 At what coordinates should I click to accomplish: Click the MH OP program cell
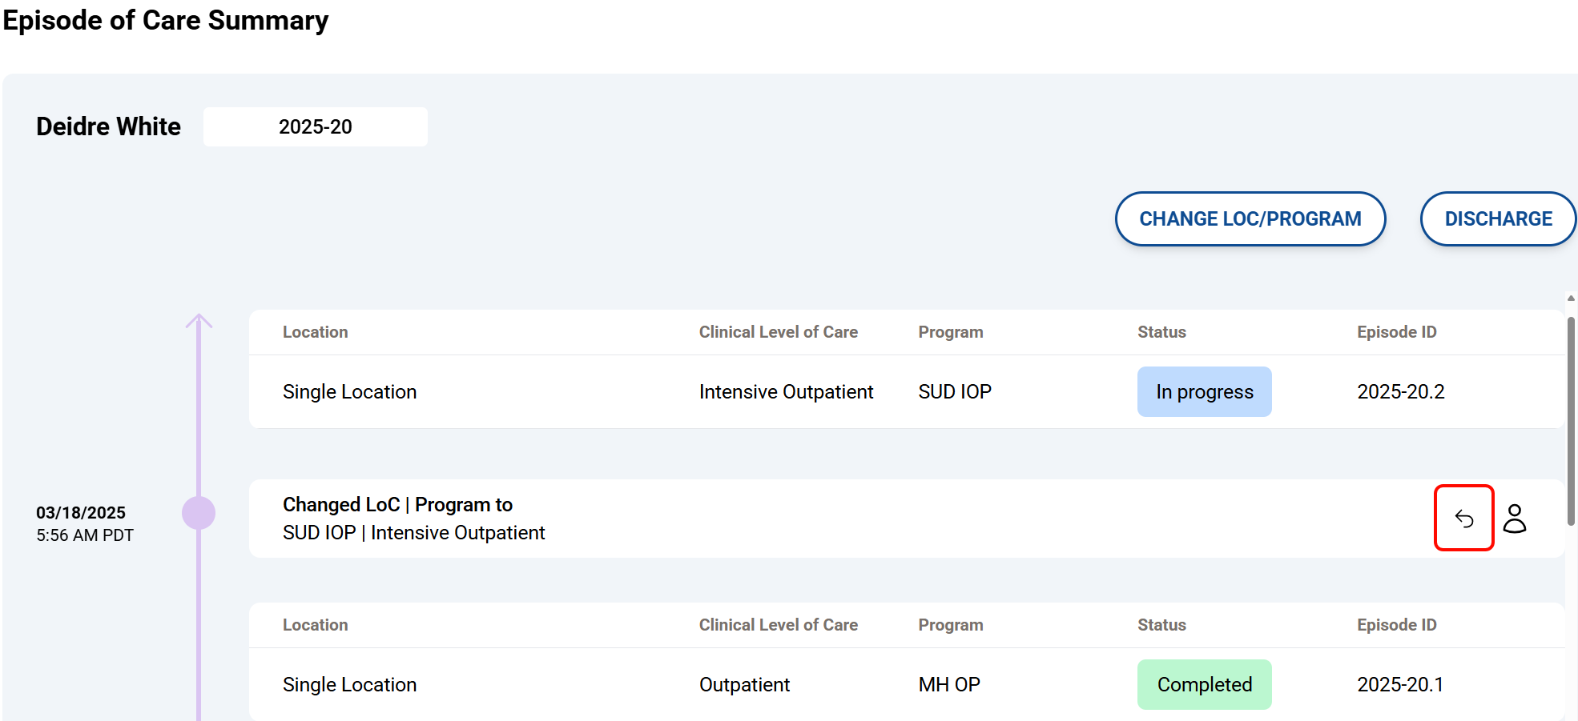click(949, 684)
